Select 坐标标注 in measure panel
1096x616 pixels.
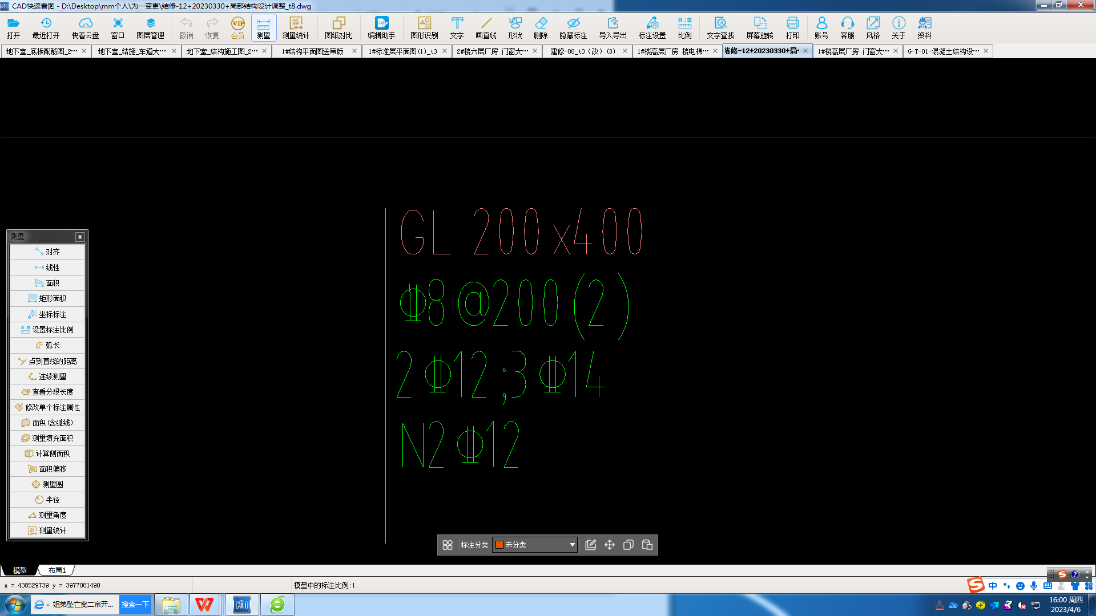click(x=47, y=314)
